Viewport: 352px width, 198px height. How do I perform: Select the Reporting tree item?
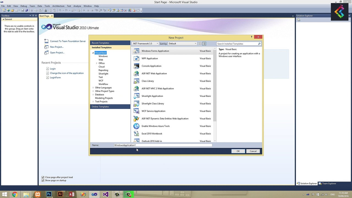103,70
